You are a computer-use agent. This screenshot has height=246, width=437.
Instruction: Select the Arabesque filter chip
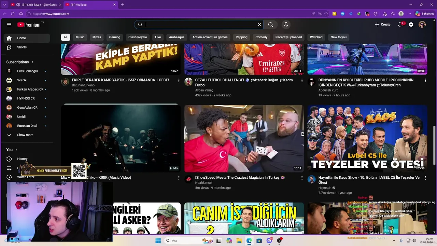click(x=177, y=37)
